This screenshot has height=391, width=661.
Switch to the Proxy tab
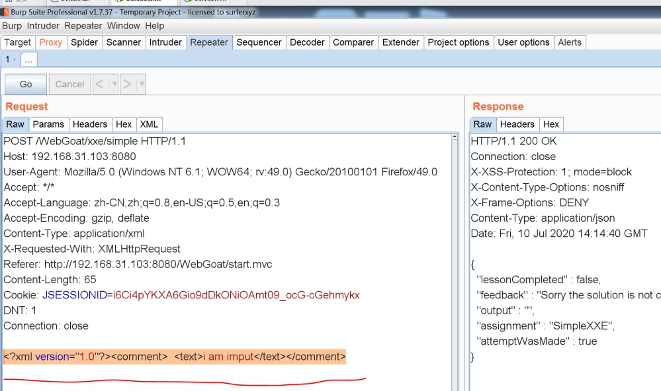(50, 42)
